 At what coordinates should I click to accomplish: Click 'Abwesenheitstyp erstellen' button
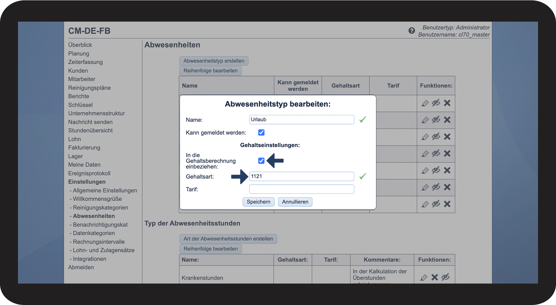214,61
